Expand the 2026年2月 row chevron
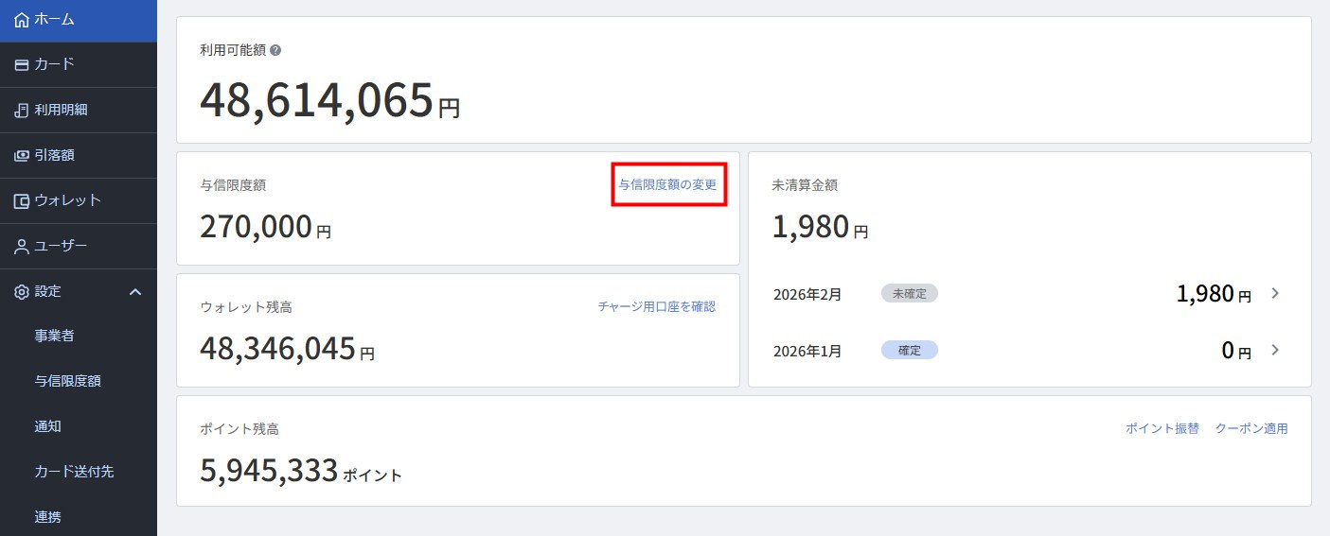The height and width of the screenshot is (536, 1330). point(1275,293)
